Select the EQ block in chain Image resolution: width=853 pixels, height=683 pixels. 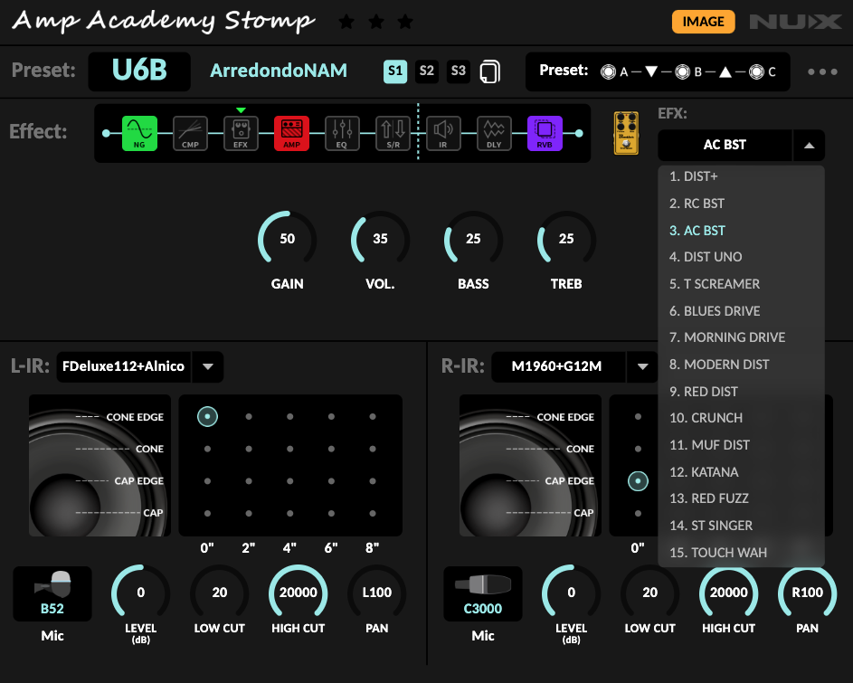(x=342, y=133)
